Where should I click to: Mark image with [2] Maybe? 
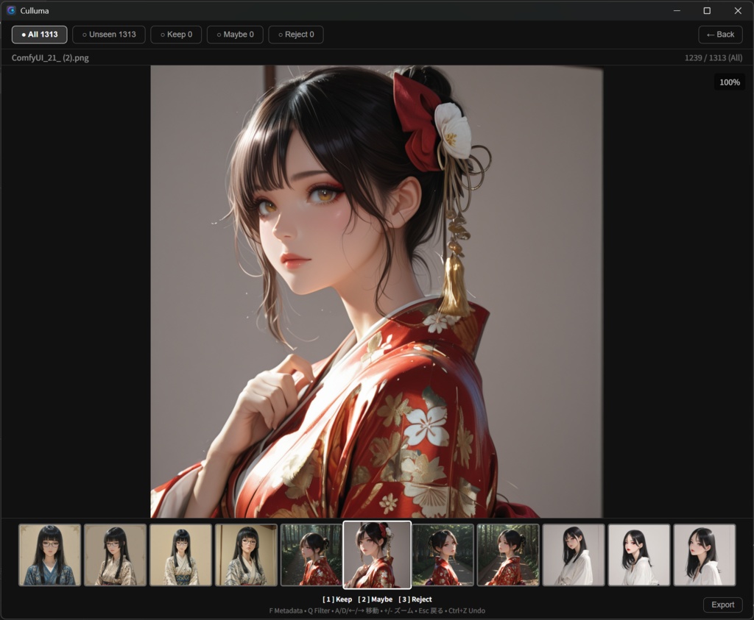coord(375,599)
